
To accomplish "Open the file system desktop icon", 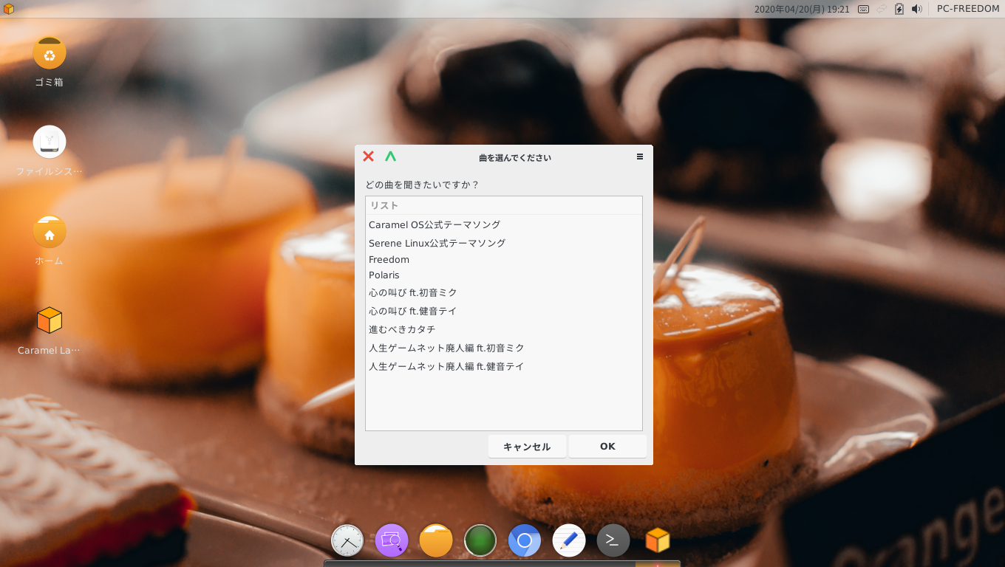I will tap(50, 142).
